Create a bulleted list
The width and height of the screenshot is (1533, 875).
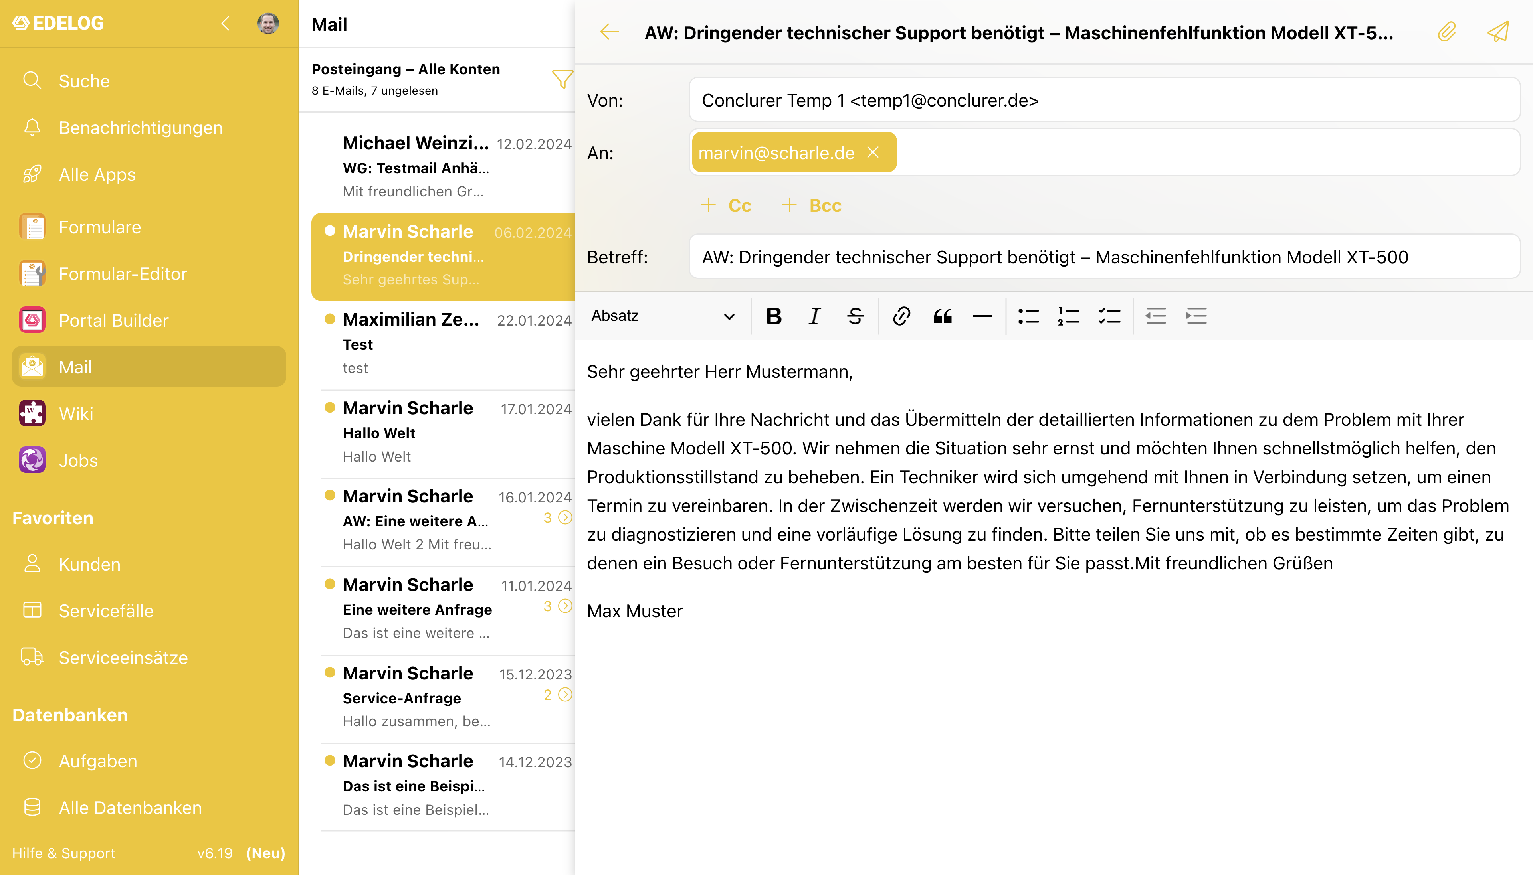coord(1028,316)
